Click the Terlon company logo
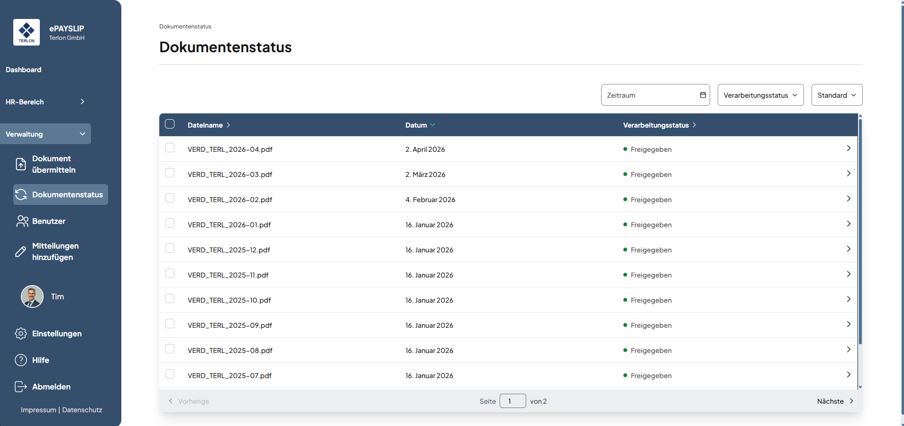Viewport: 904px width, 426px height. (x=27, y=32)
